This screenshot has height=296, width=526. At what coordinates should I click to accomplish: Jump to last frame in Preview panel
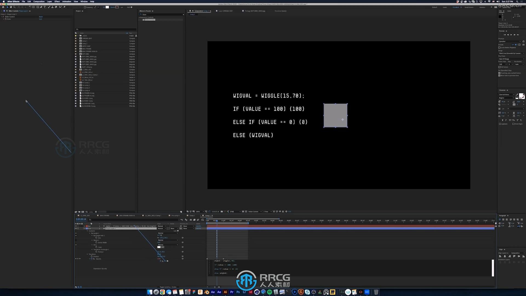[x=518, y=35]
